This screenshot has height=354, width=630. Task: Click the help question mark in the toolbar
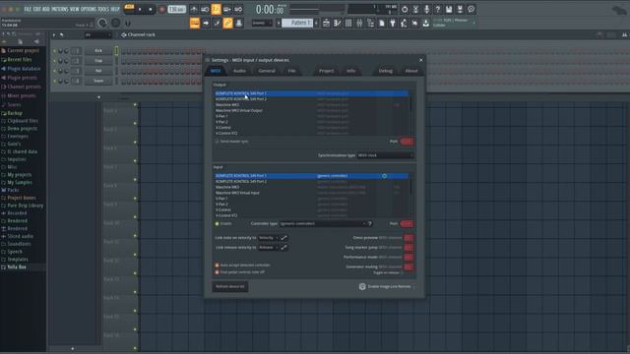(x=437, y=9)
